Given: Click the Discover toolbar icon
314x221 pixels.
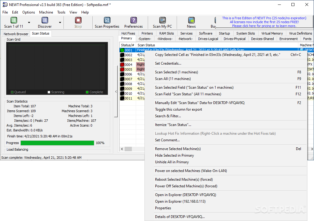Looking at the screenshot, I should 45,20.
